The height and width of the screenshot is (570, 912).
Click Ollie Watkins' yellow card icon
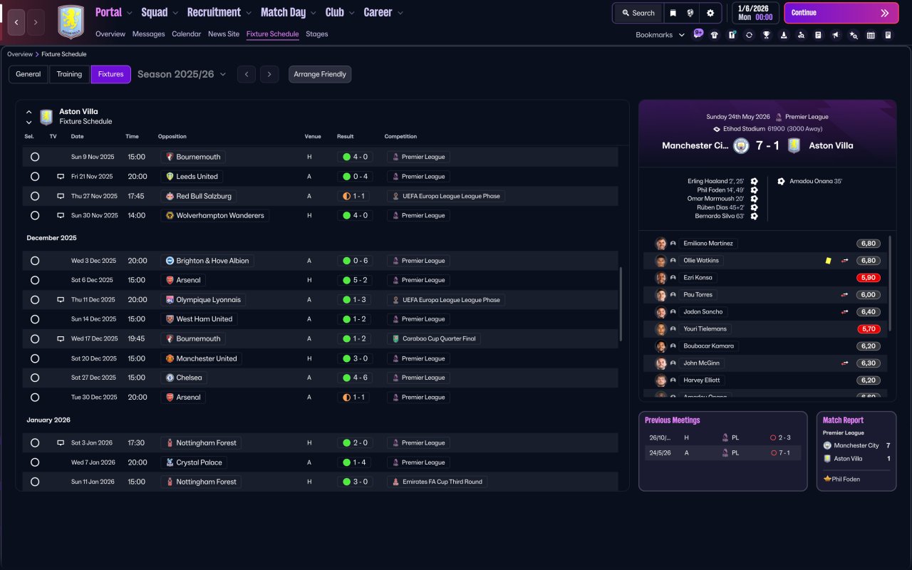[x=828, y=261]
